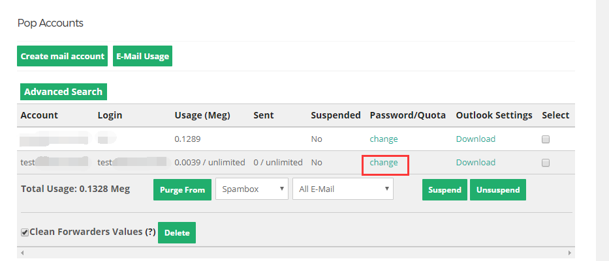The width and height of the screenshot is (609, 261).
Task: Click the horizontal scrollbar left arrow
Action: pyautogui.click(x=22, y=253)
